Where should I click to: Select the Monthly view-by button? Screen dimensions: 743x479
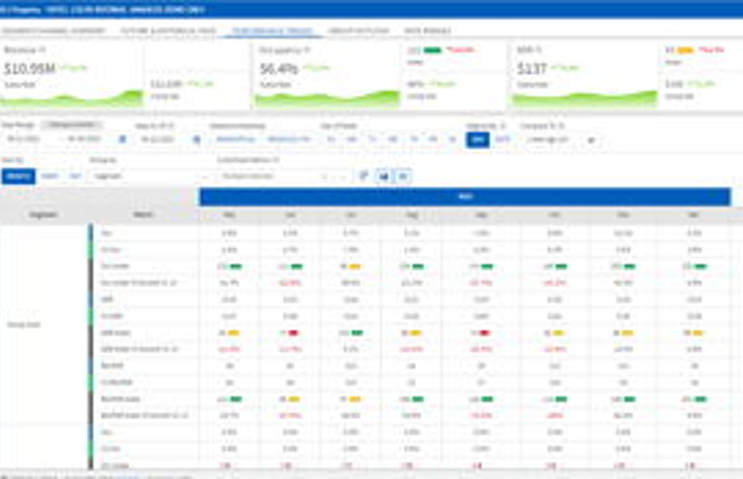tap(19, 176)
